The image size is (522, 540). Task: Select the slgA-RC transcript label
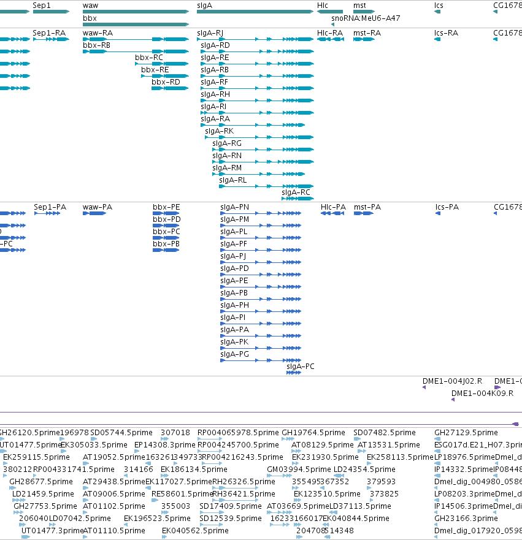point(296,192)
